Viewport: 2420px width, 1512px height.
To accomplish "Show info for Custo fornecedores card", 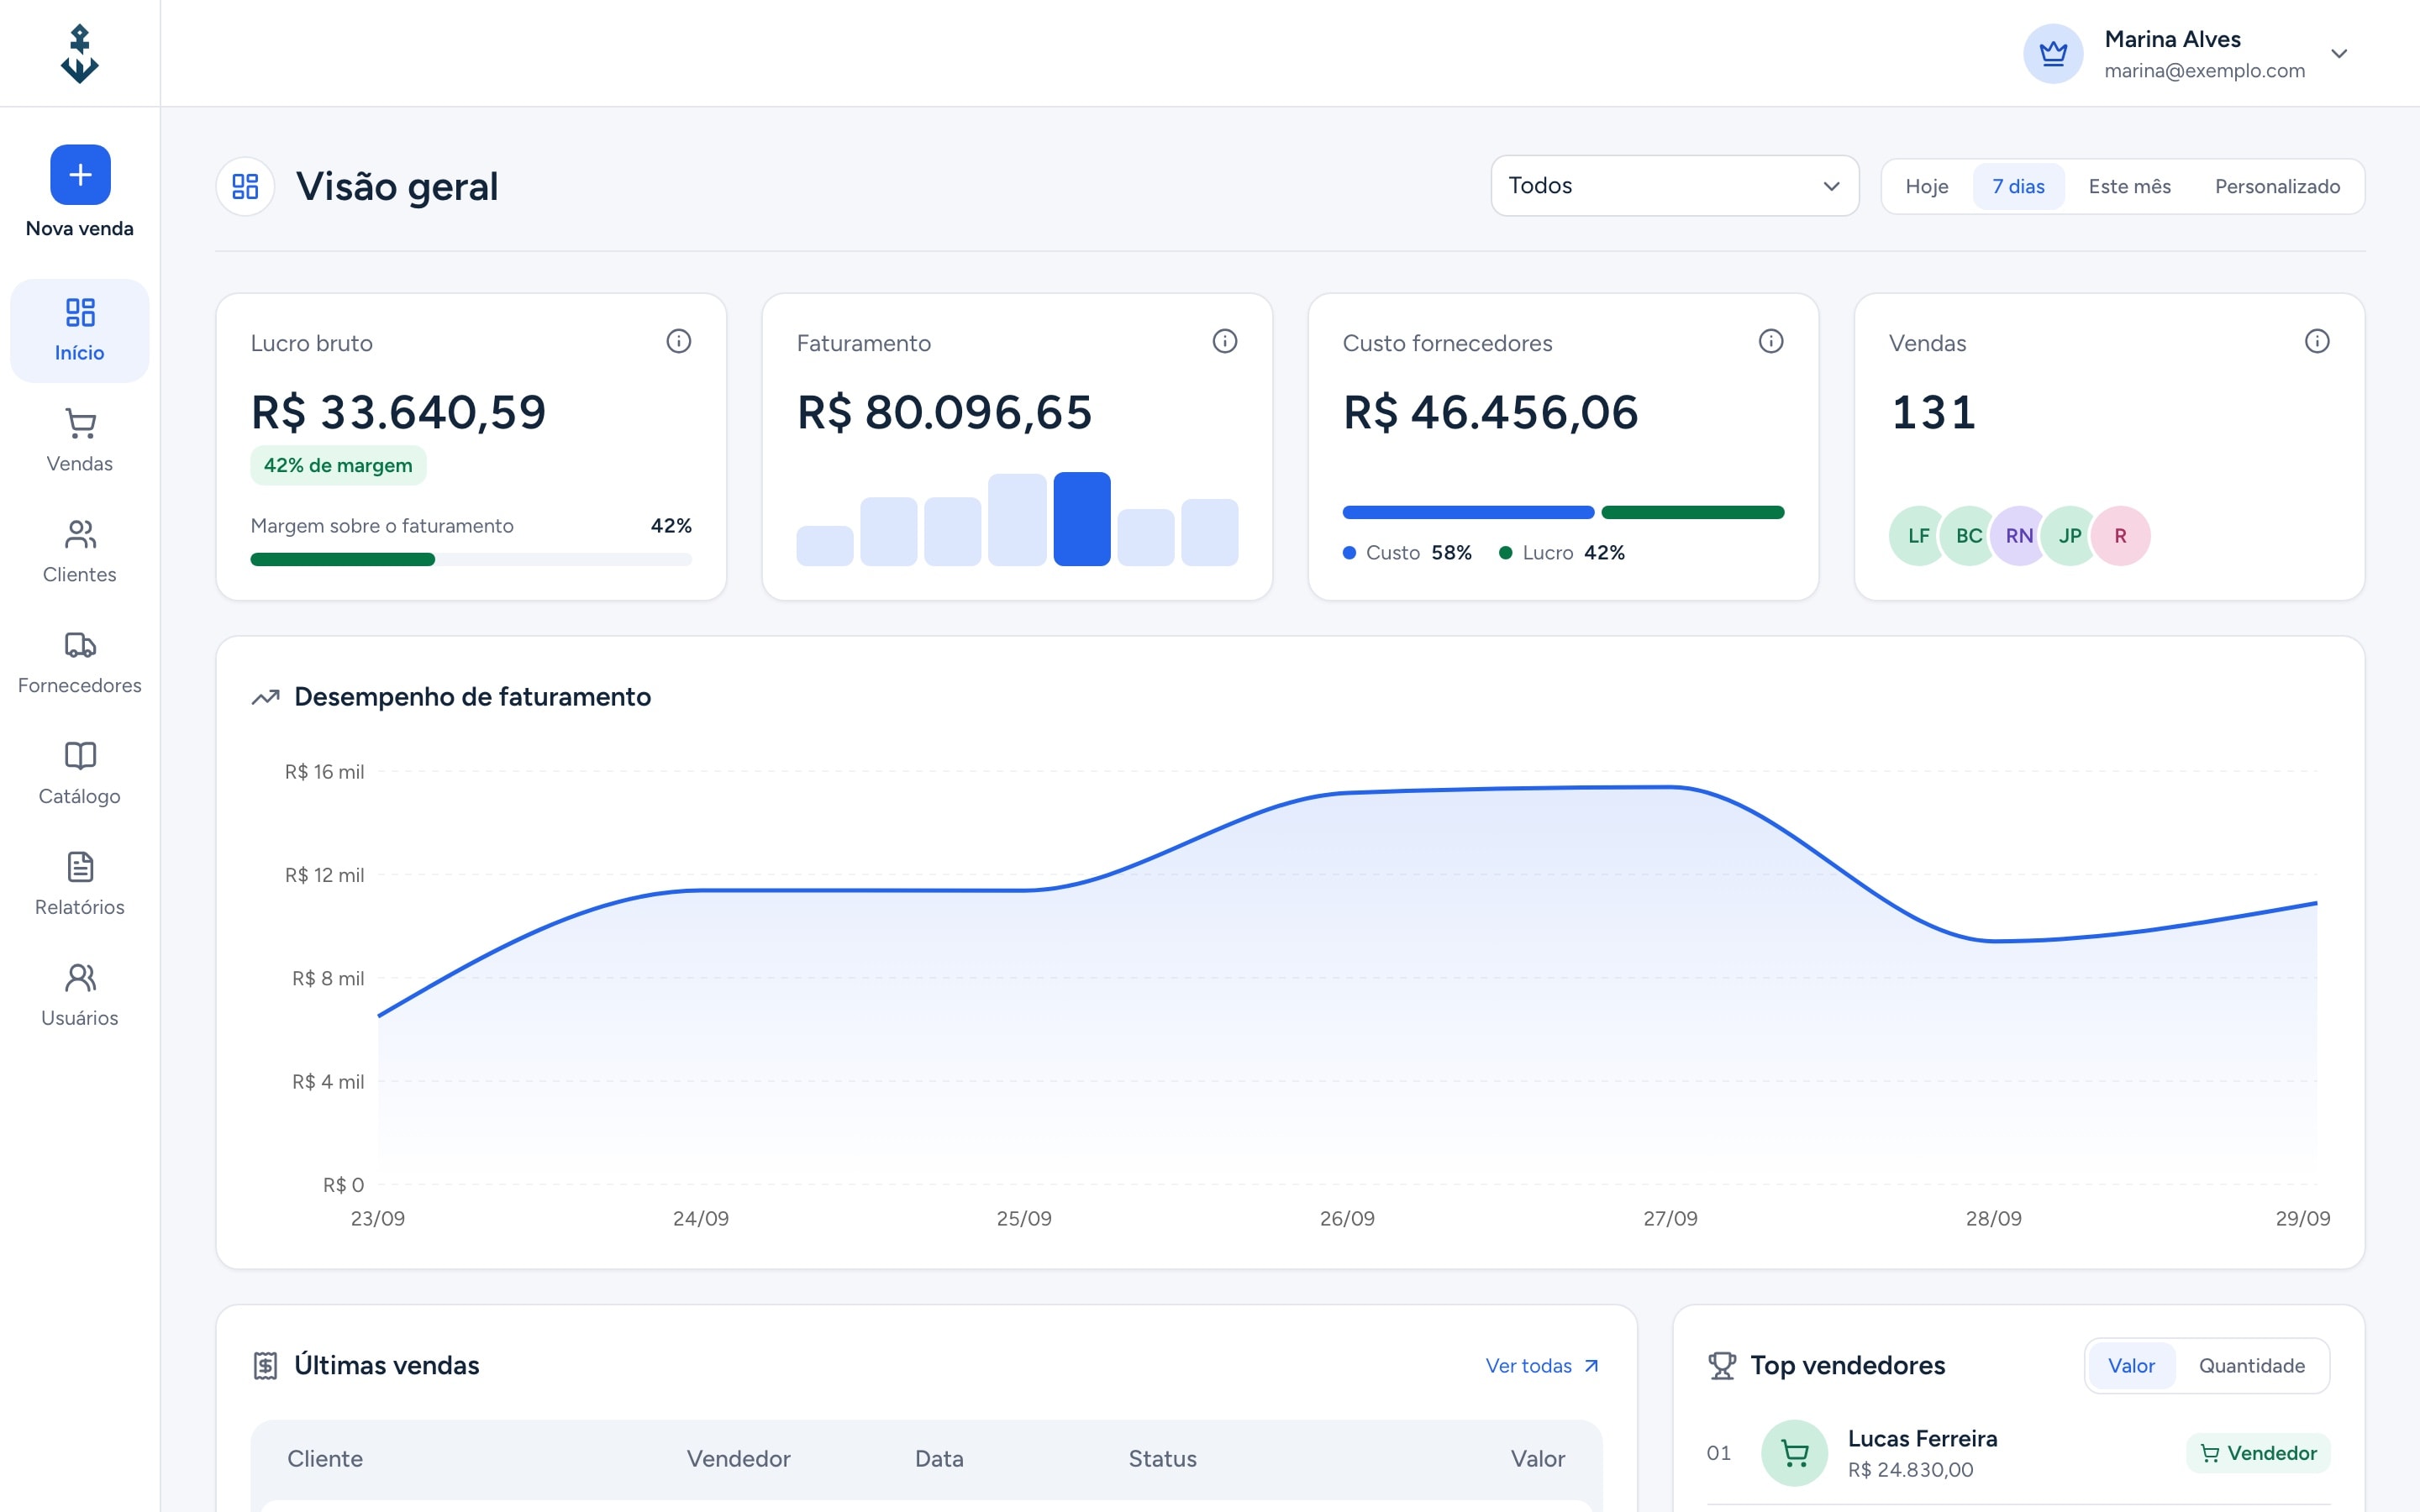I will click(1771, 342).
